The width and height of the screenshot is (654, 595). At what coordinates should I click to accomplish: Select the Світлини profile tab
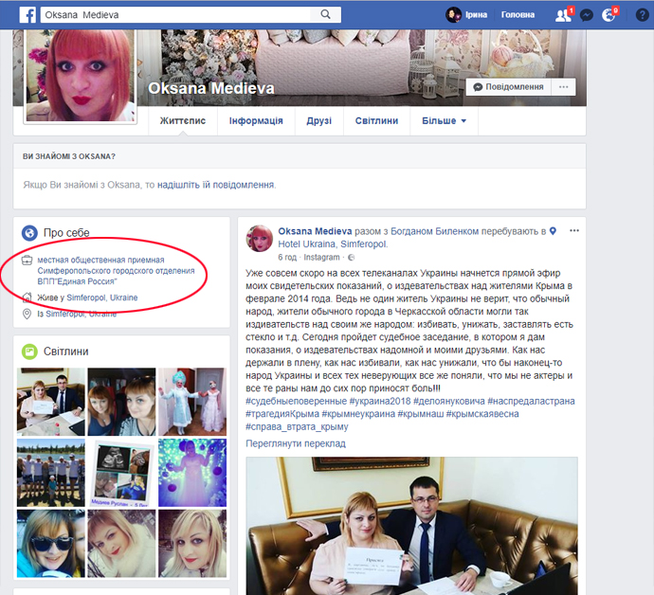click(x=376, y=121)
